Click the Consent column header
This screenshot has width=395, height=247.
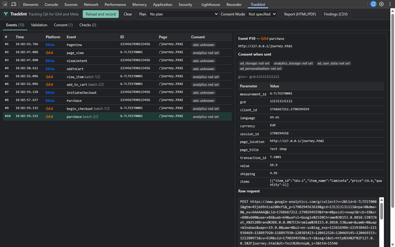(198, 37)
